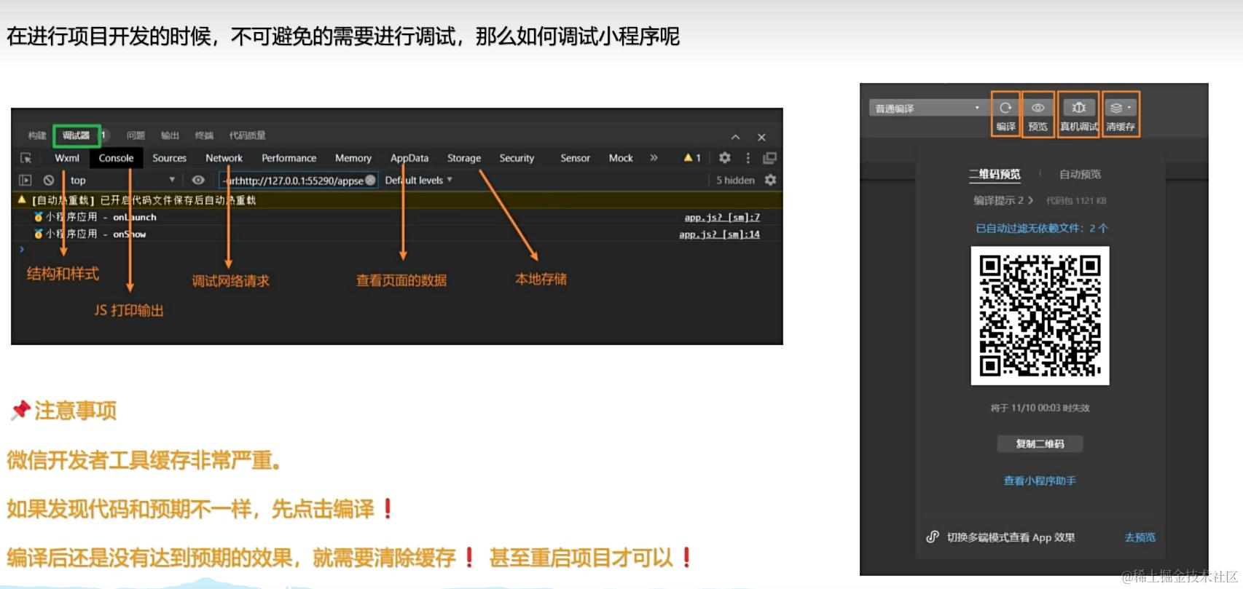Select the 二维码预览 tab
The width and height of the screenshot is (1243, 589).
[x=995, y=174]
